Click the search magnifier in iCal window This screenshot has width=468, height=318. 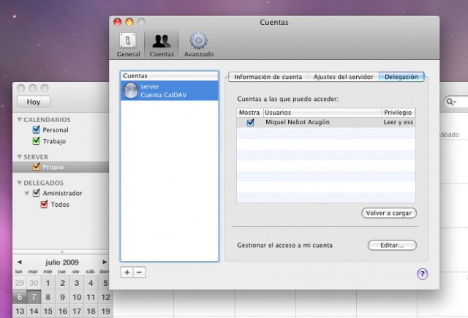(450, 102)
